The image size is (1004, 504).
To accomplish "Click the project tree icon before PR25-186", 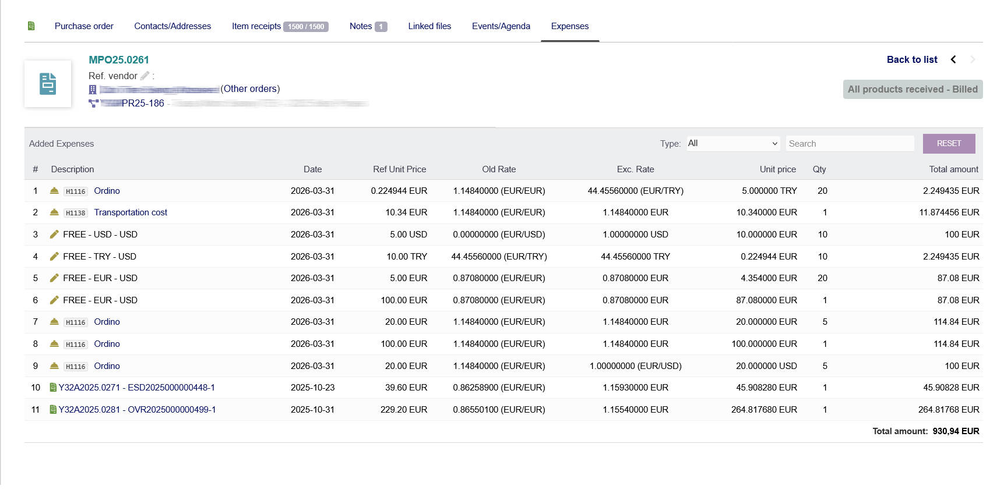I will 93,104.
